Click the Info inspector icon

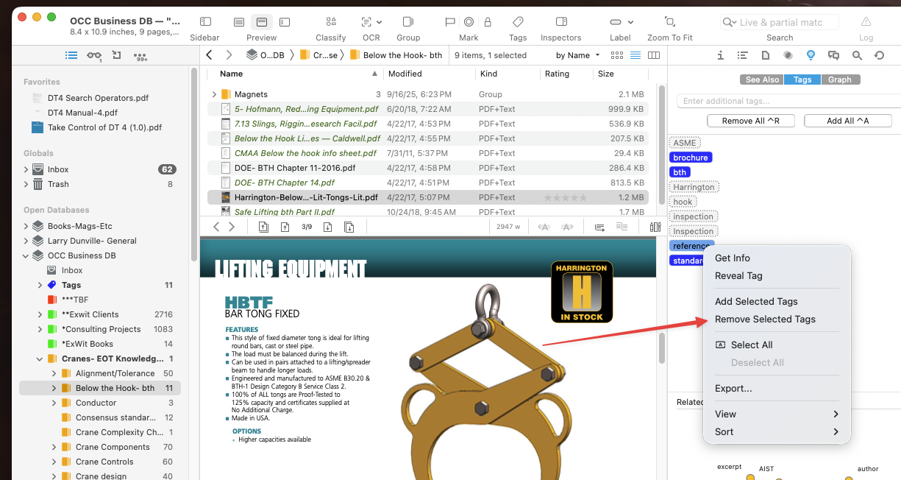click(x=721, y=55)
